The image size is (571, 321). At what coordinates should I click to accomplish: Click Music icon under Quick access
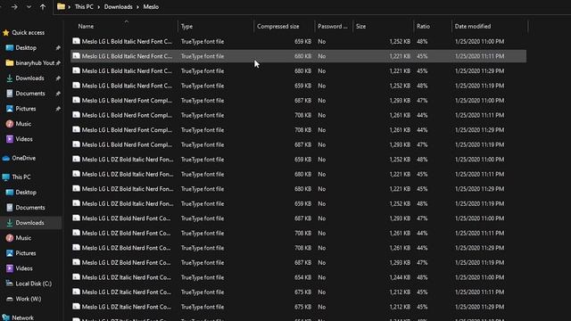10,124
